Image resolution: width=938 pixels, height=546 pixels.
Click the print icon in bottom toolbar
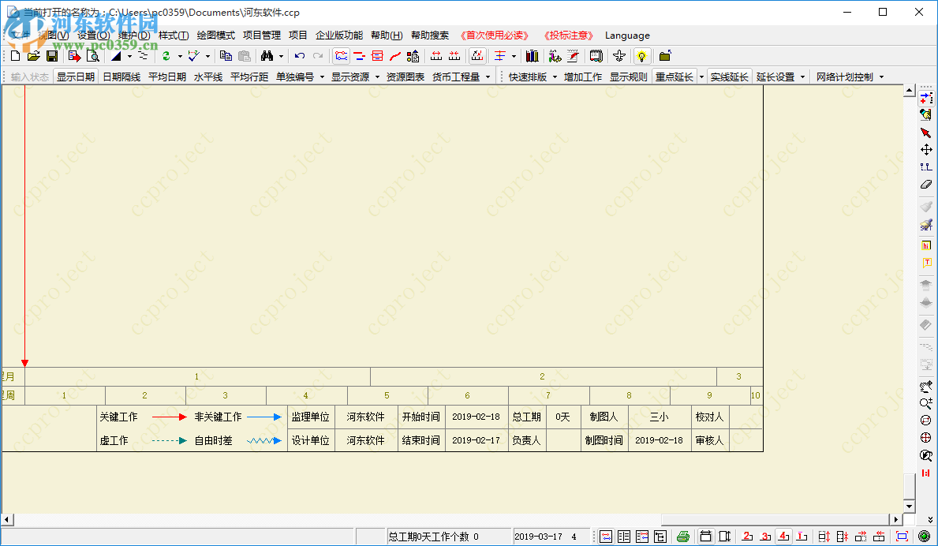683,535
